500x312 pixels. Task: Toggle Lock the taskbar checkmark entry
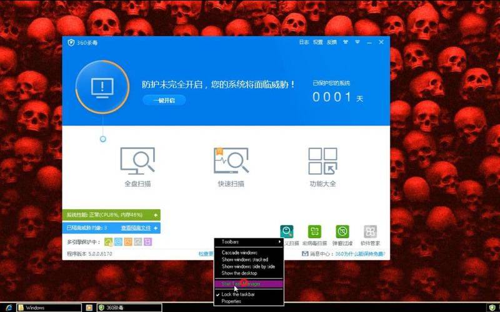pyautogui.click(x=249, y=294)
